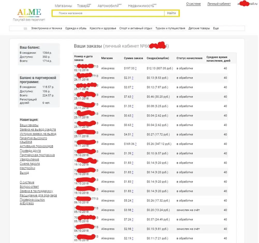The image size is (259, 243).
Task: Open Гарантия высокого кэшбэка link
Action: [x=33, y=140]
